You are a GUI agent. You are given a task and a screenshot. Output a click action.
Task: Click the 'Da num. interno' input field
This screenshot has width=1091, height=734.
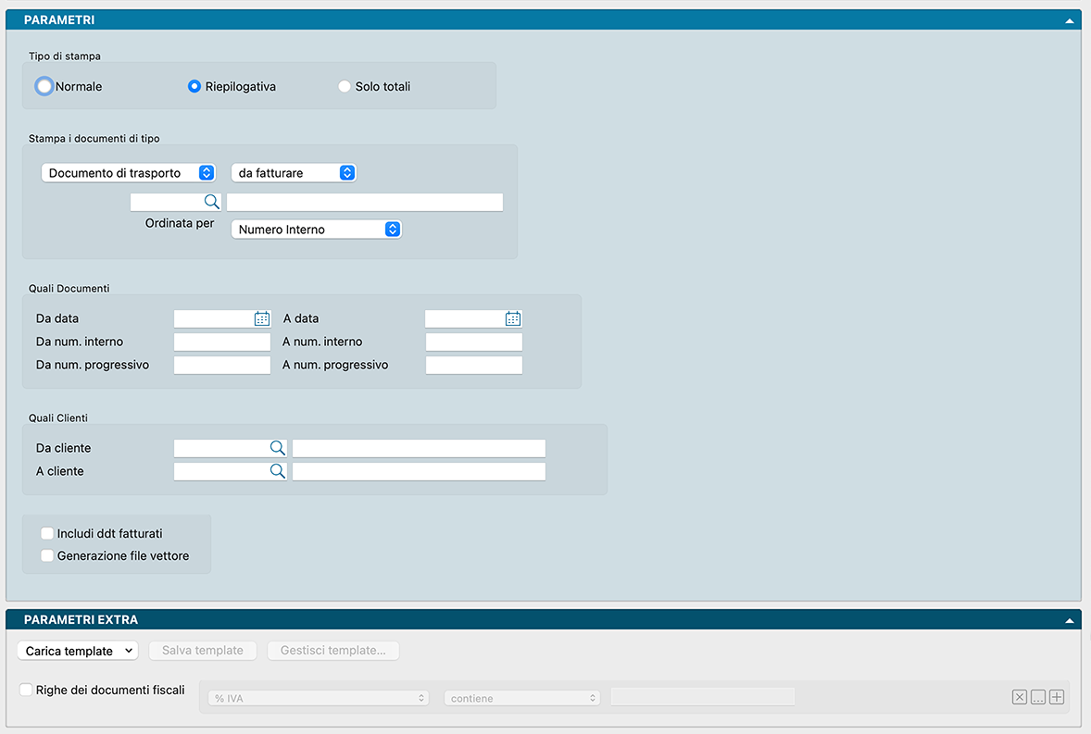pos(222,342)
